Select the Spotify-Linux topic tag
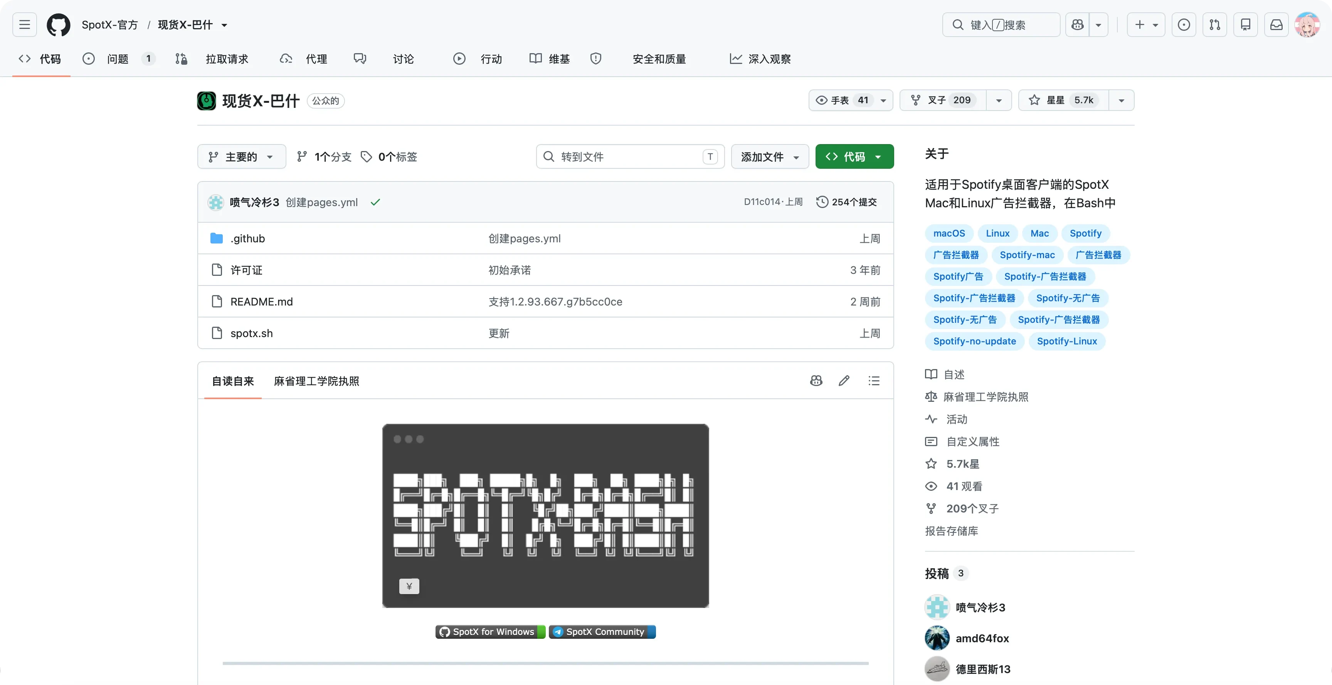The height and width of the screenshot is (685, 1332). (1067, 341)
